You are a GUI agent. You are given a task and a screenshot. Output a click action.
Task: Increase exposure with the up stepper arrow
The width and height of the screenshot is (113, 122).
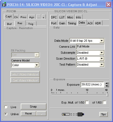[x=106, y=83]
